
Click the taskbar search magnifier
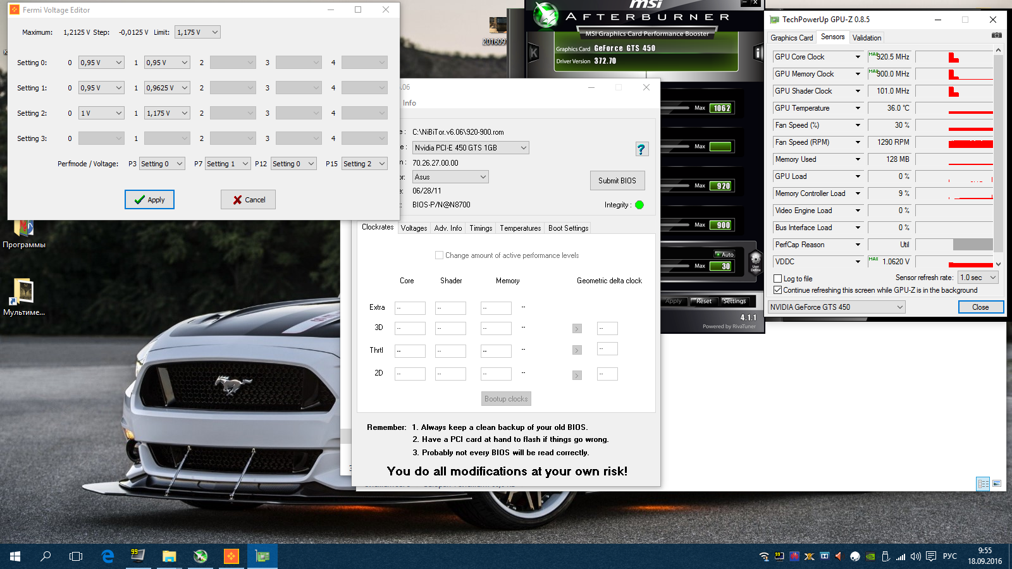point(46,556)
